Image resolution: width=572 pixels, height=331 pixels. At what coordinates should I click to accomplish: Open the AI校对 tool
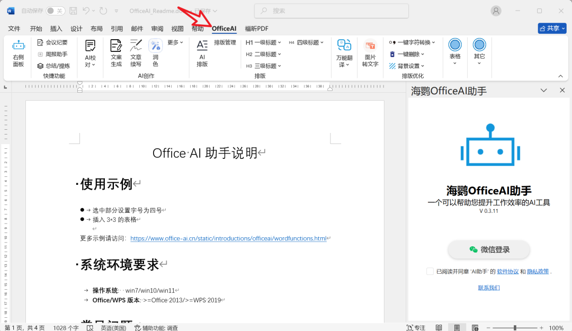(x=90, y=53)
